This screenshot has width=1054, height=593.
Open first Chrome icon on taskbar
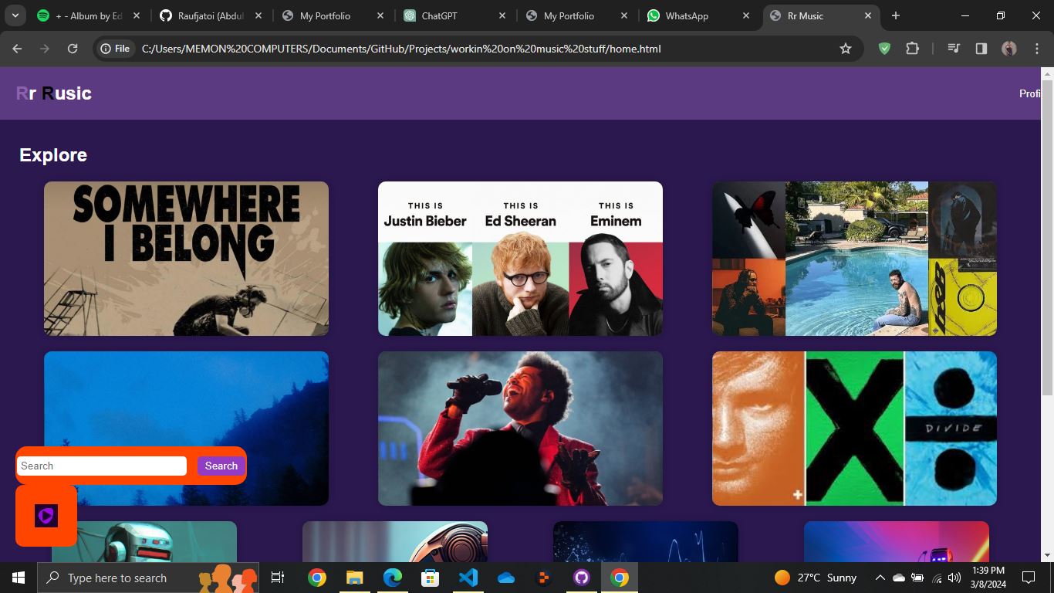[x=317, y=578]
